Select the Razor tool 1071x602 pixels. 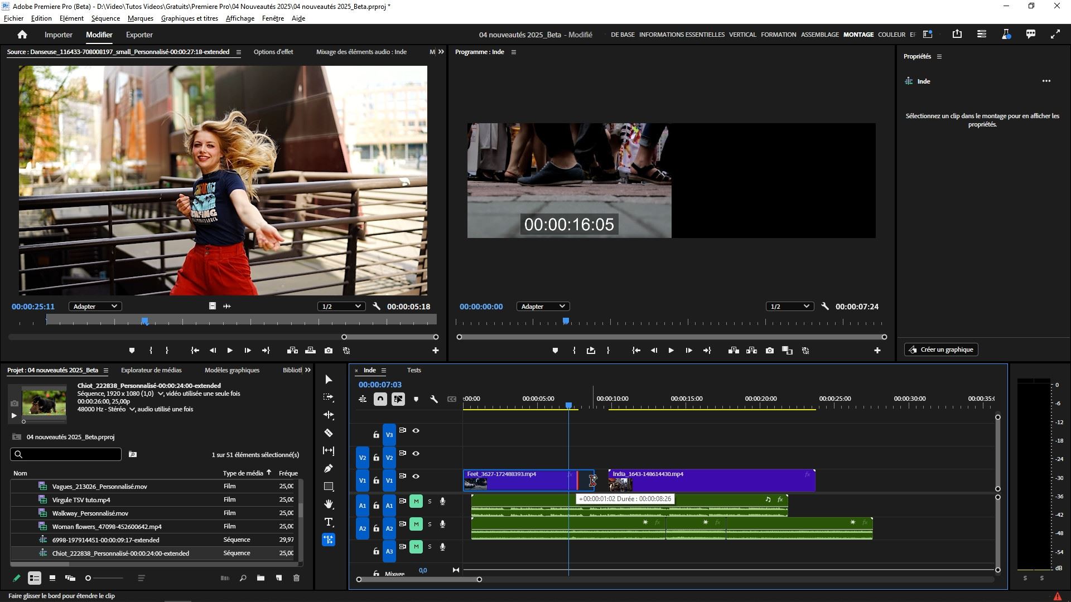point(329,433)
